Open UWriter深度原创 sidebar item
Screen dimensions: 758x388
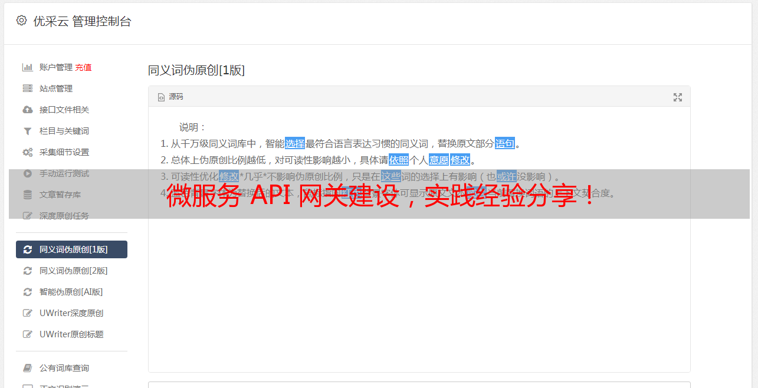[71, 313]
